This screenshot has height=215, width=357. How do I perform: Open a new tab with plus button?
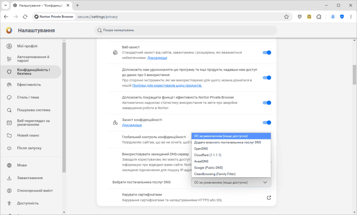coord(77,5)
